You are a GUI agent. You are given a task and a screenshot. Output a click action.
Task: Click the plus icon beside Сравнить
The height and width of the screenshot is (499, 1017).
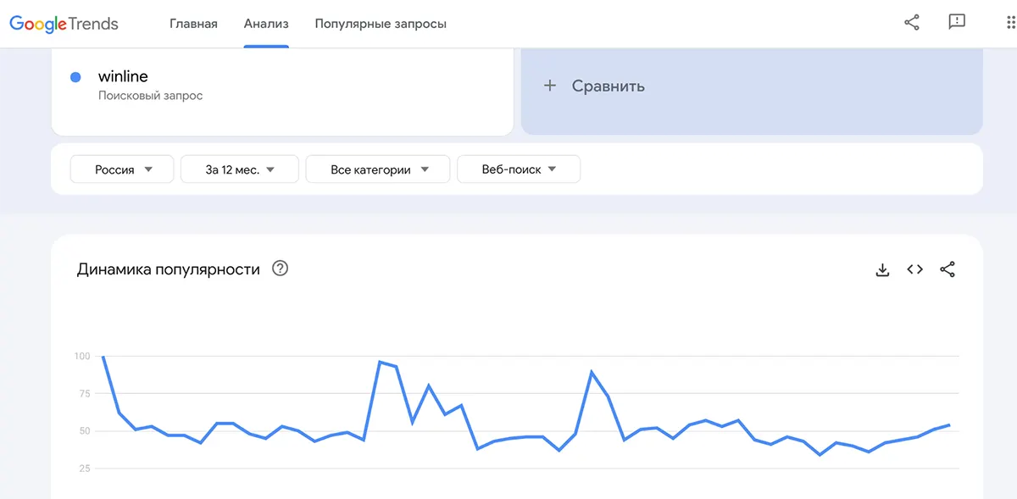tap(551, 86)
